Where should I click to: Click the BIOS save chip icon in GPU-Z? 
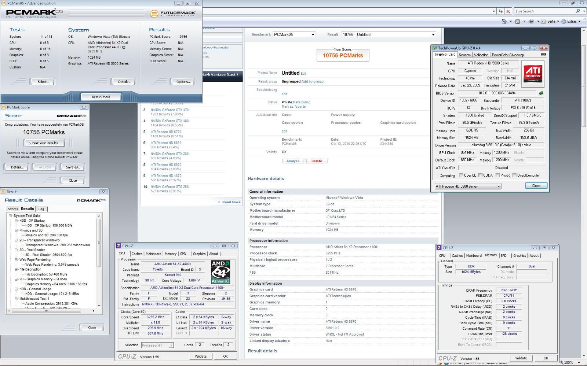tap(541, 93)
